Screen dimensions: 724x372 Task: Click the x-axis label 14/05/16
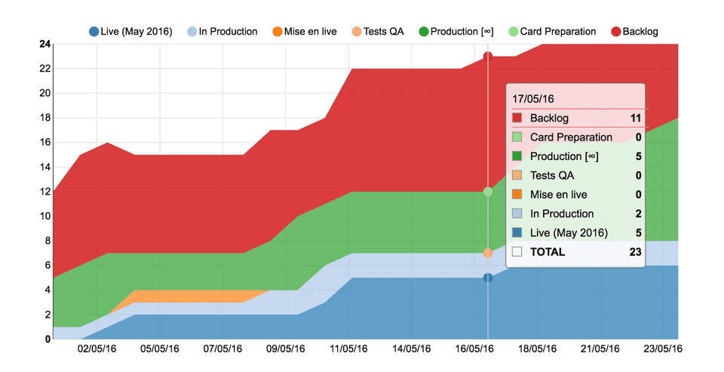(412, 349)
